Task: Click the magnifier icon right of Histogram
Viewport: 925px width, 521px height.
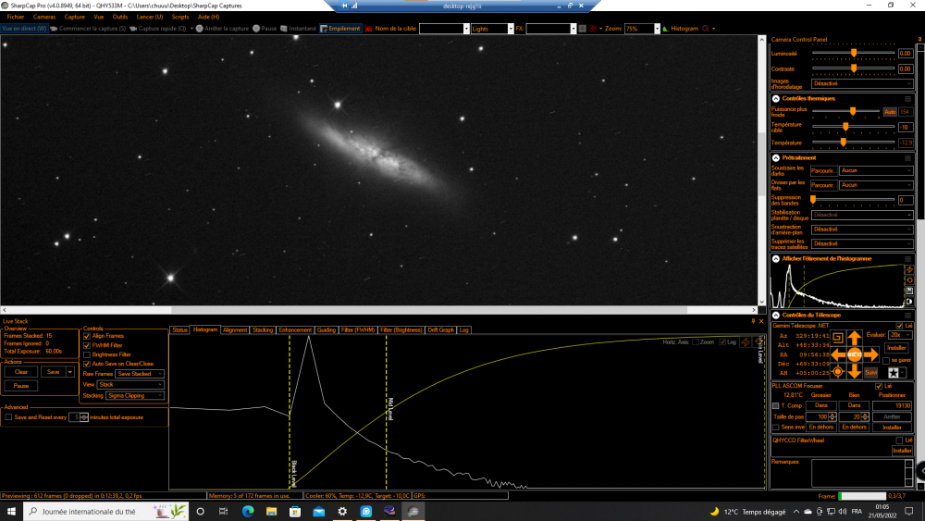Action: 706,29
